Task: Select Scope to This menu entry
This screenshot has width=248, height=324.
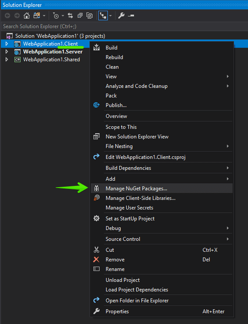Action: tap(162, 127)
